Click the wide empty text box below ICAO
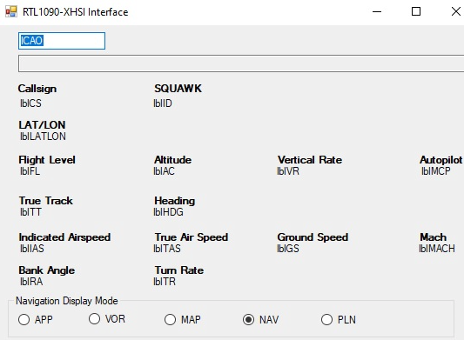 pyautogui.click(x=241, y=63)
